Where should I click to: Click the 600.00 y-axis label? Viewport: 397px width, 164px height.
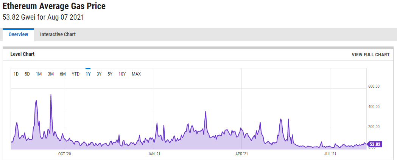pyautogui.click(x=374, y=87)
